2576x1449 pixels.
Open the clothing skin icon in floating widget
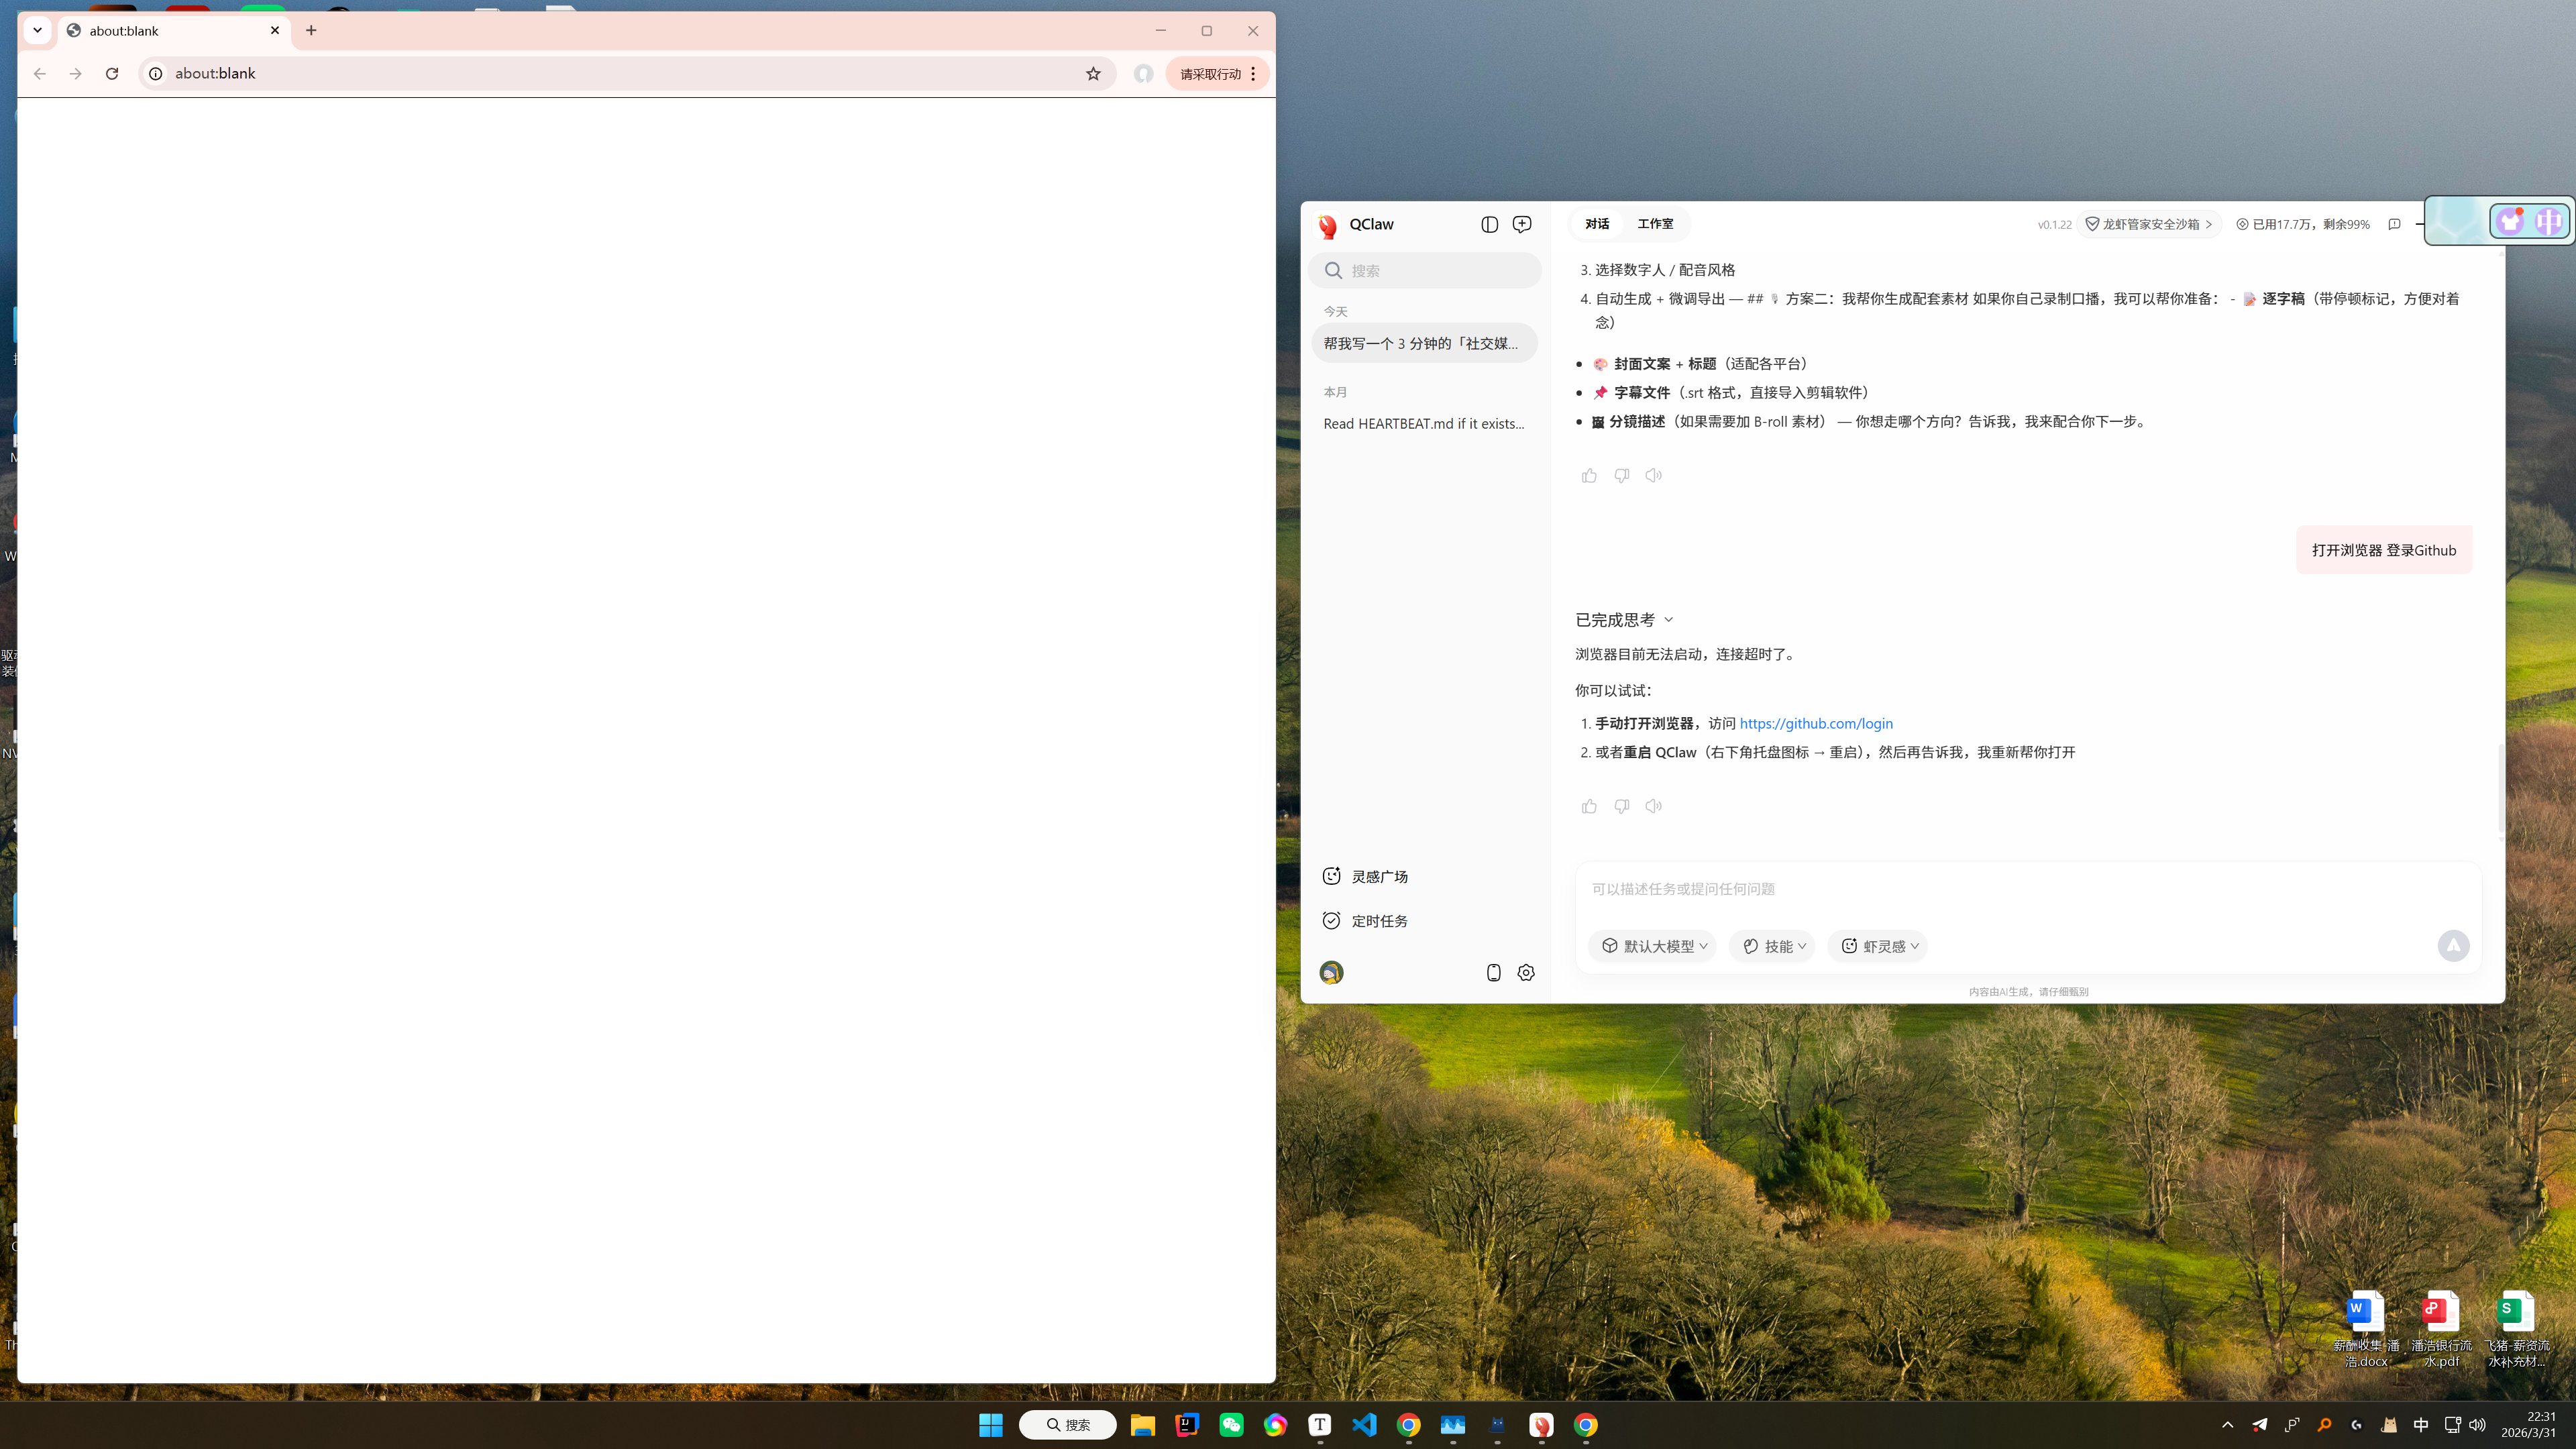click(x=2510, y=221)
